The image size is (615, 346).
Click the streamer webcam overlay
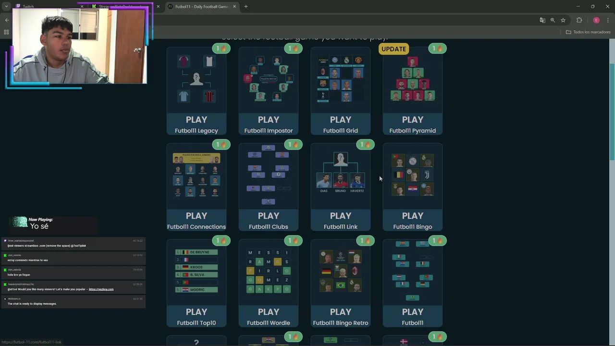pos(79,47)
